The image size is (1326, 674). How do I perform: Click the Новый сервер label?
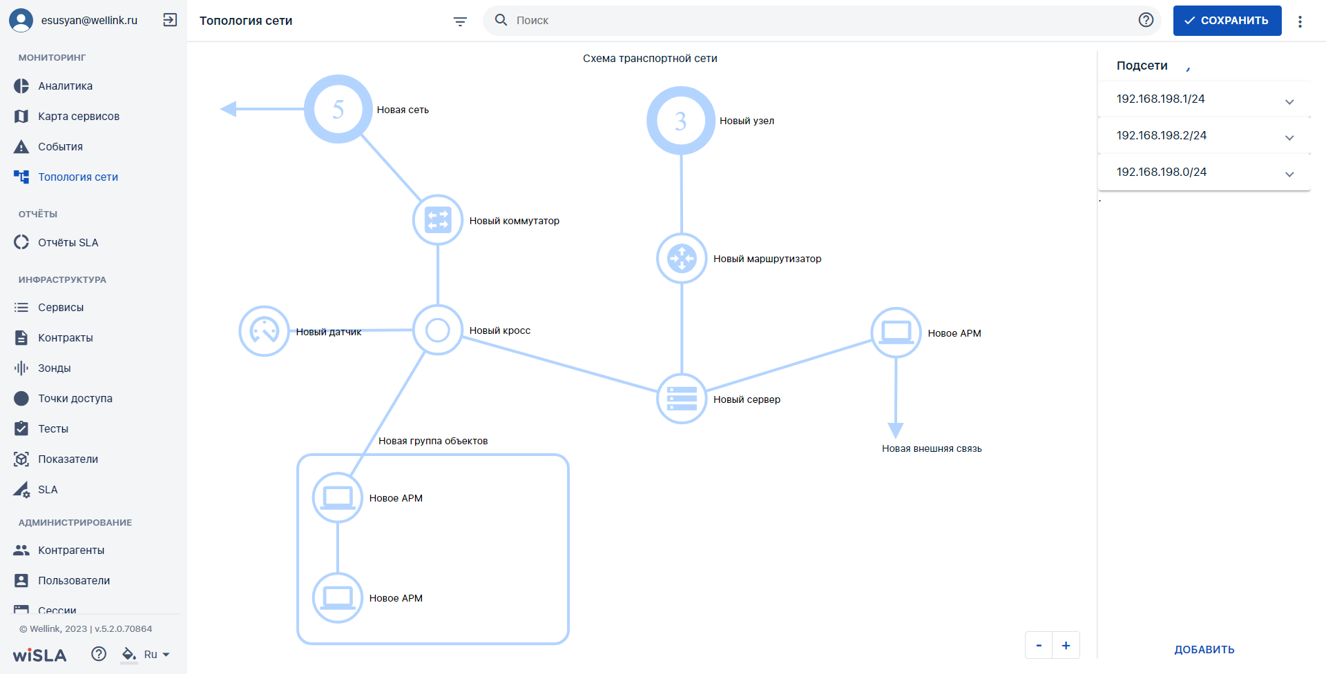[747, 399]
